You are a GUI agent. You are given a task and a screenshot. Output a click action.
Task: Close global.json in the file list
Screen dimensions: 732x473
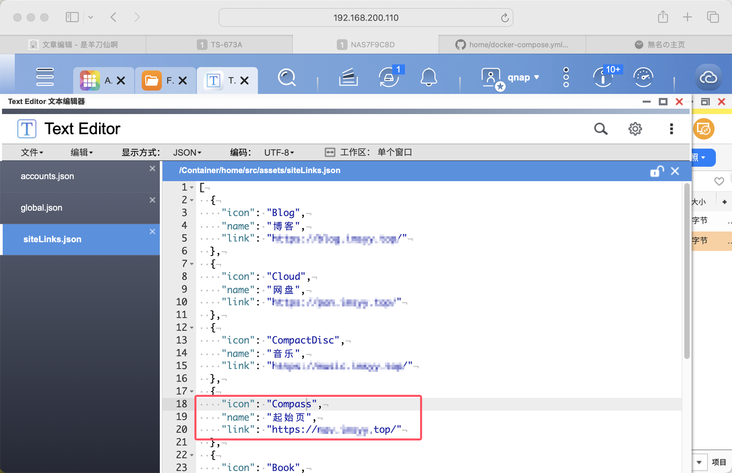pyautogui.click(x=152, y=200)
